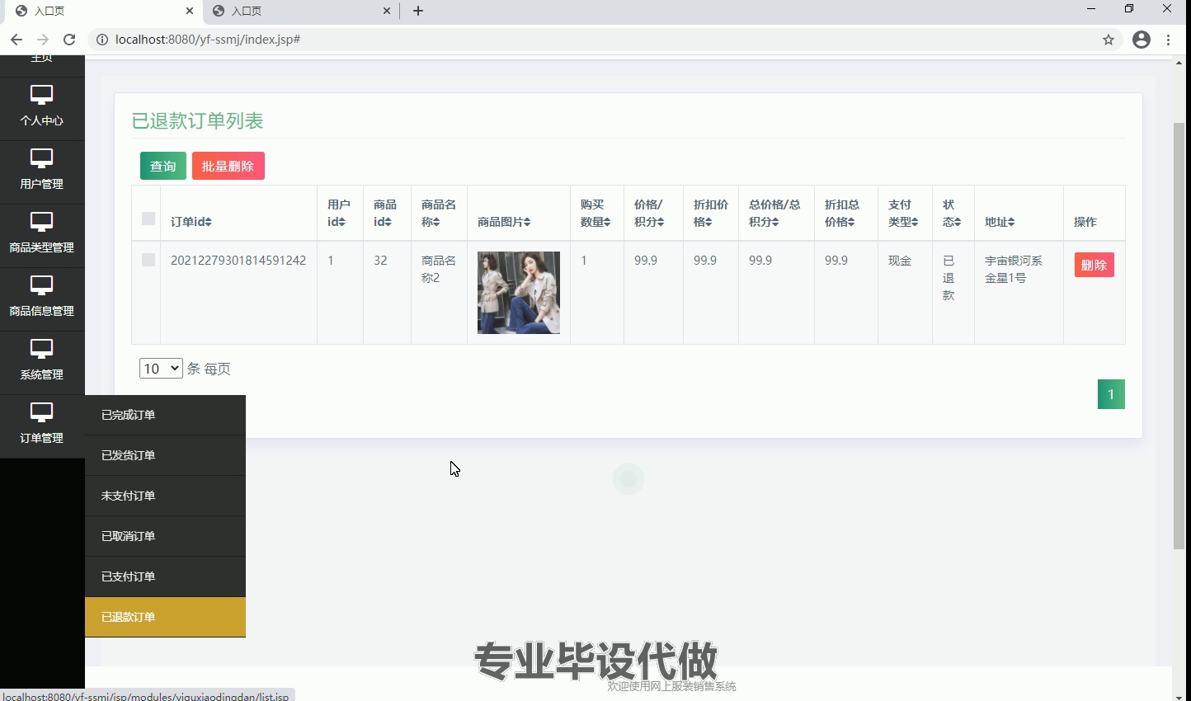Image resolution: width=1191 pixels, height=701 pixels.
Task: Click the page vertical scrollbar
Action: 1179,336
